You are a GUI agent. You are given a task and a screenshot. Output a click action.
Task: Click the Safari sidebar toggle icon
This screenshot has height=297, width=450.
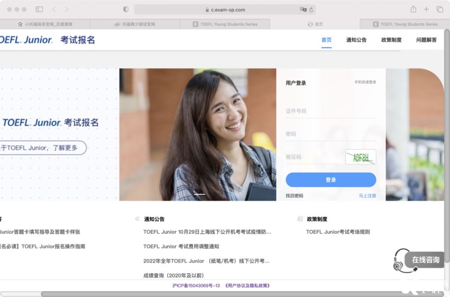39,9
